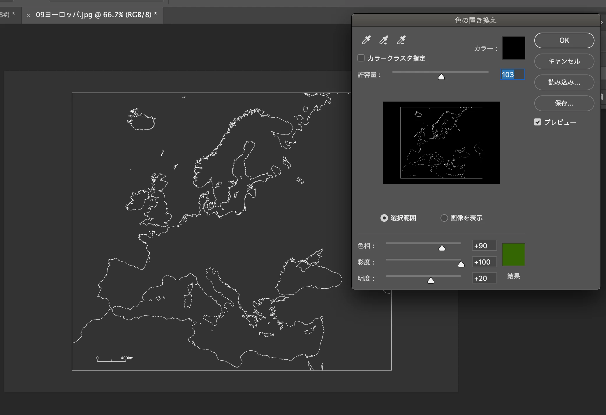Select the eyedropper tool
Image resolution: width=606 pixels, height=415 pixels.
point(366,40)
